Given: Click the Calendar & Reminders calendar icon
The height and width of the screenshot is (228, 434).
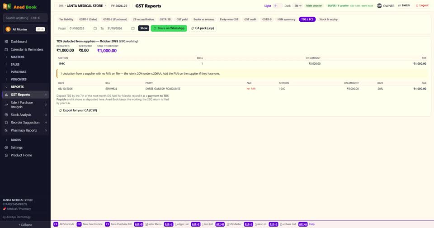Looking at the screenshot, I should [6, 49].
